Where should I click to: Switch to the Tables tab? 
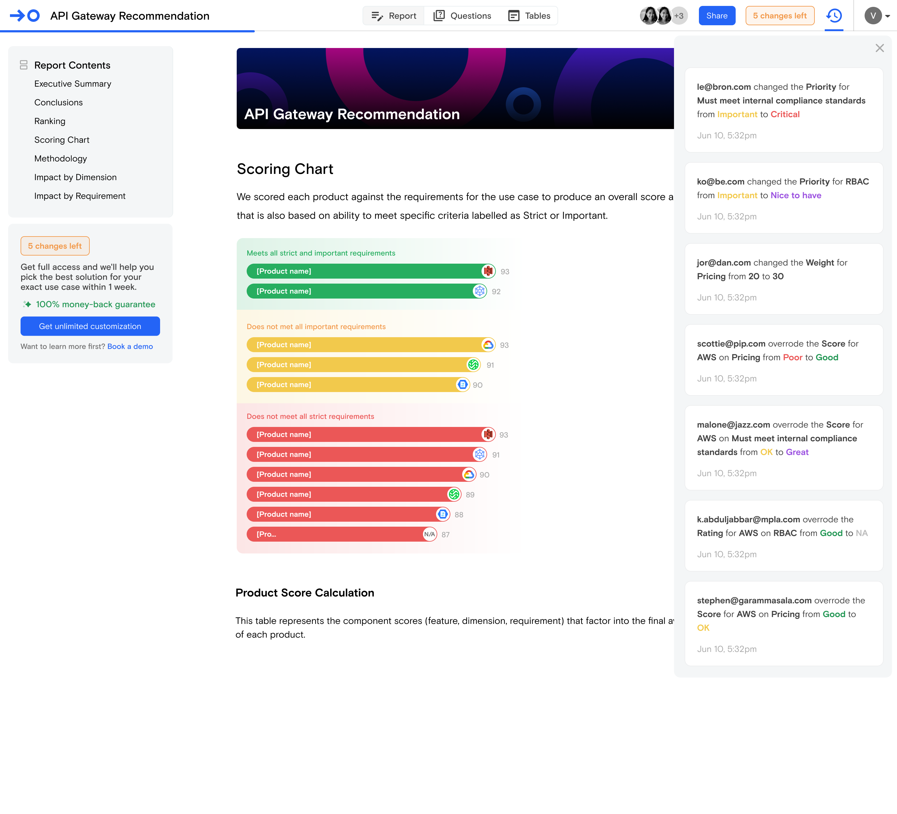pyautogui.click(x=529, y=16)
